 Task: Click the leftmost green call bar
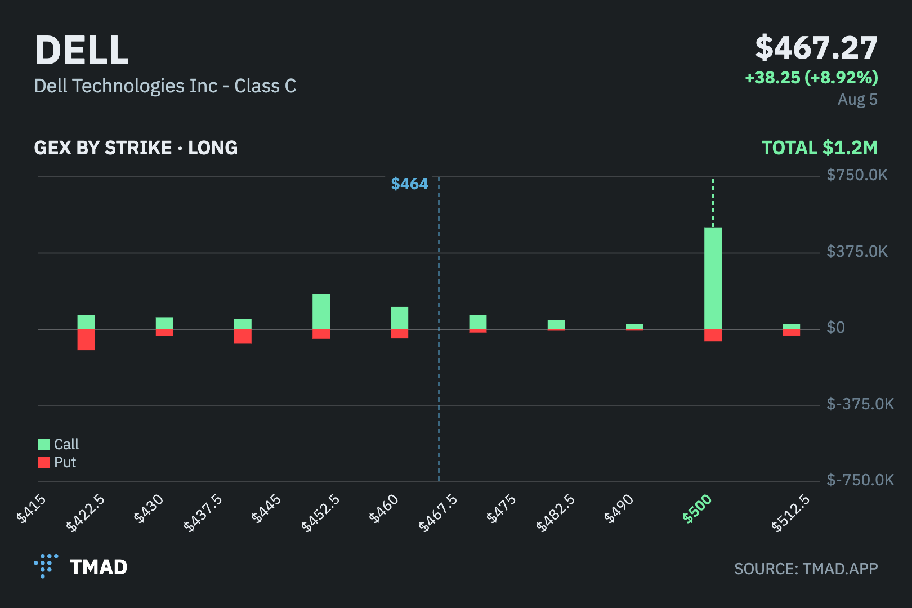(x=86, y=322)
